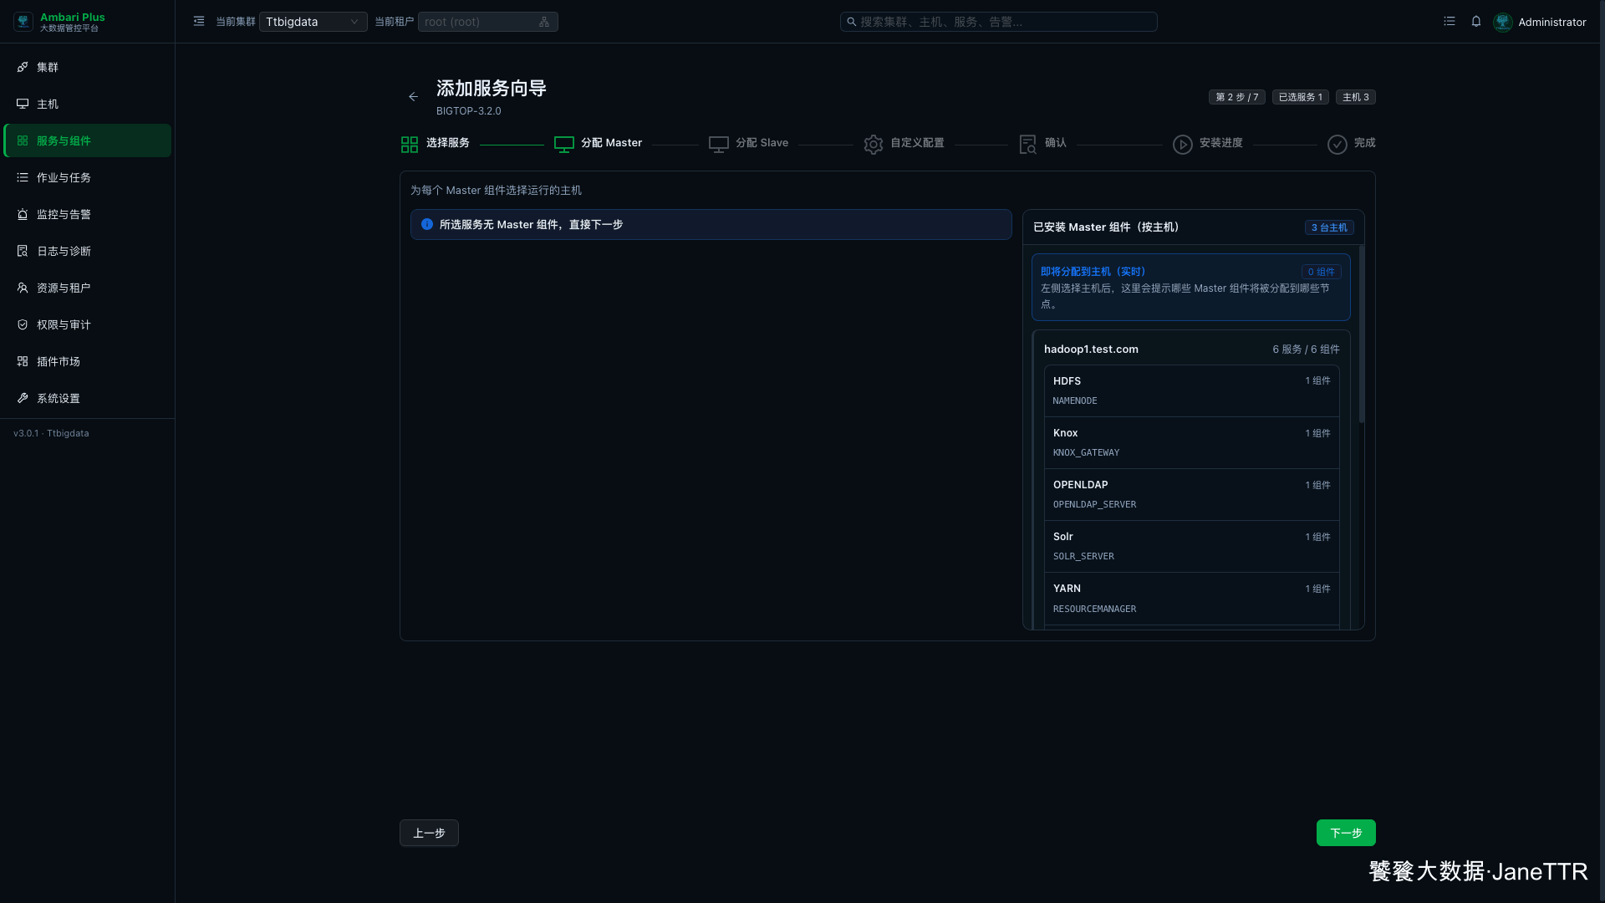Click the search magnifier icon
Image resolution: width=1605 pixels, height=903 pixels.
click(x=851, y=22)
